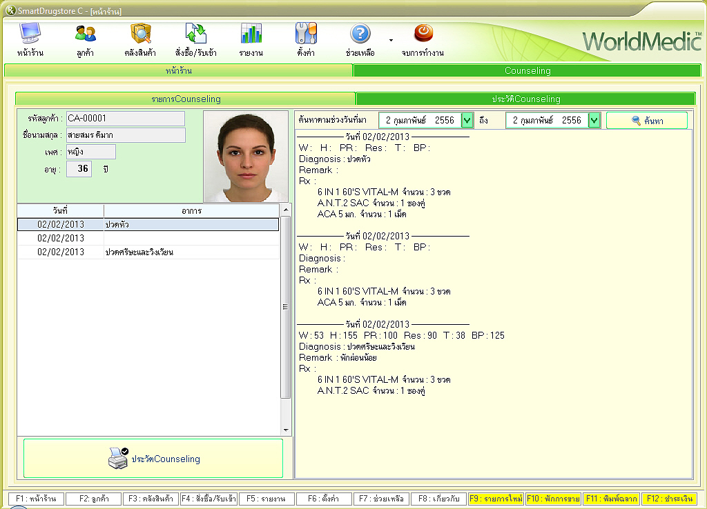Switch to the green Counseling main tab
This screenshot has width=707, height=509.
(x=527, y=70)
